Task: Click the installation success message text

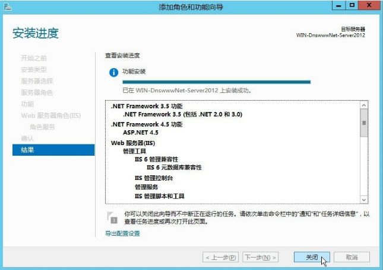Action: 187,91
